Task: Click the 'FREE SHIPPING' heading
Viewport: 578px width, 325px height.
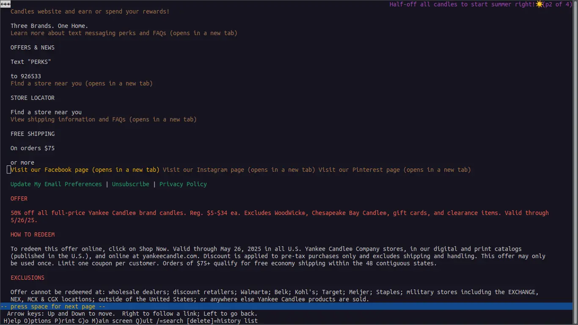Action: (x=33, y=134)
